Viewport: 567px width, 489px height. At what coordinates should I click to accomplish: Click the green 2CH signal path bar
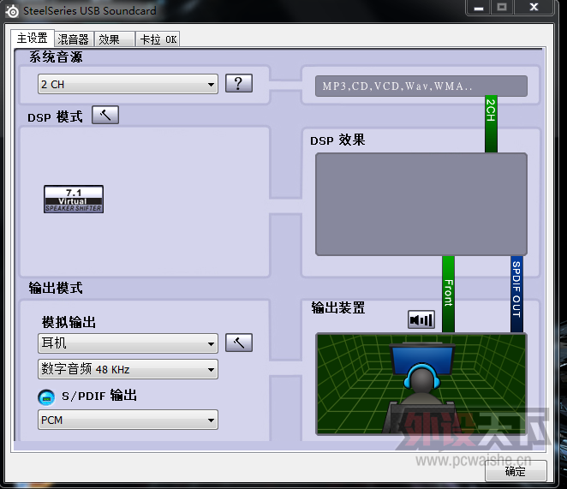(x=491, y=124)
